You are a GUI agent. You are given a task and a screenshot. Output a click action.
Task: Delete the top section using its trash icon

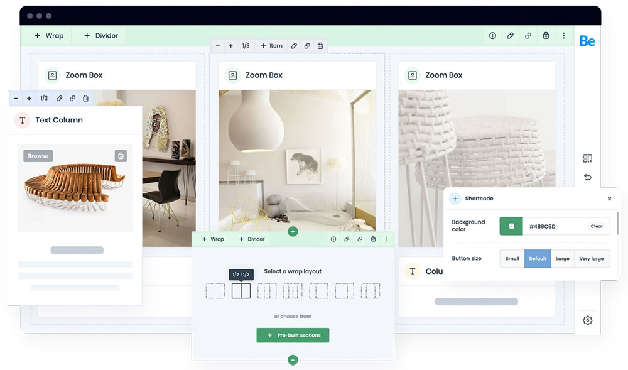546,36
